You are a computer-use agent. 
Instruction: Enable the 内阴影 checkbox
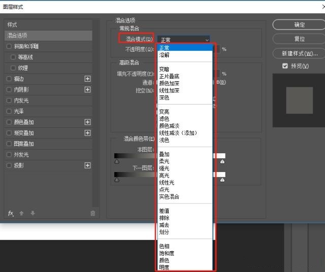pos(9,89)
